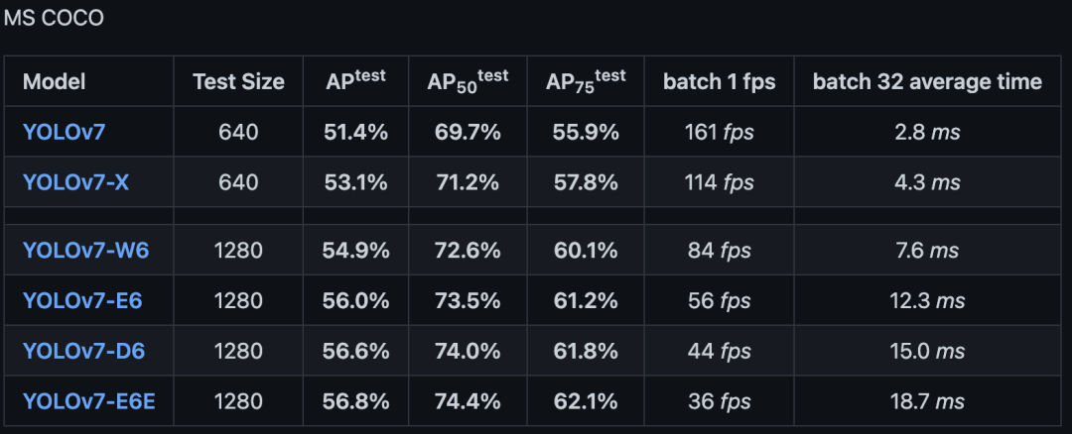Click the batch 1 fps header
Screen dimensions: 1072x434
pyautogui.click(x=719, y=82)
